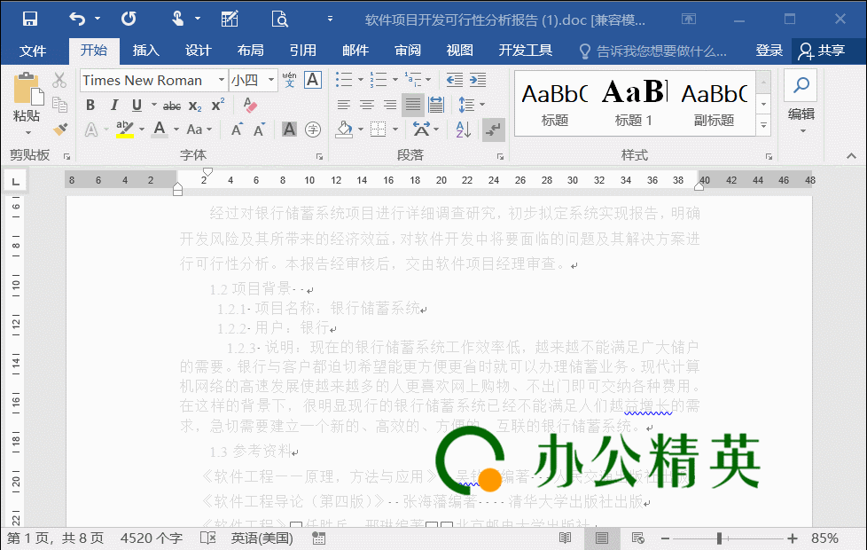Redo or repeat the last action
Image resolution: width=867 pixels, height=550 pixels.
point(129,20)
